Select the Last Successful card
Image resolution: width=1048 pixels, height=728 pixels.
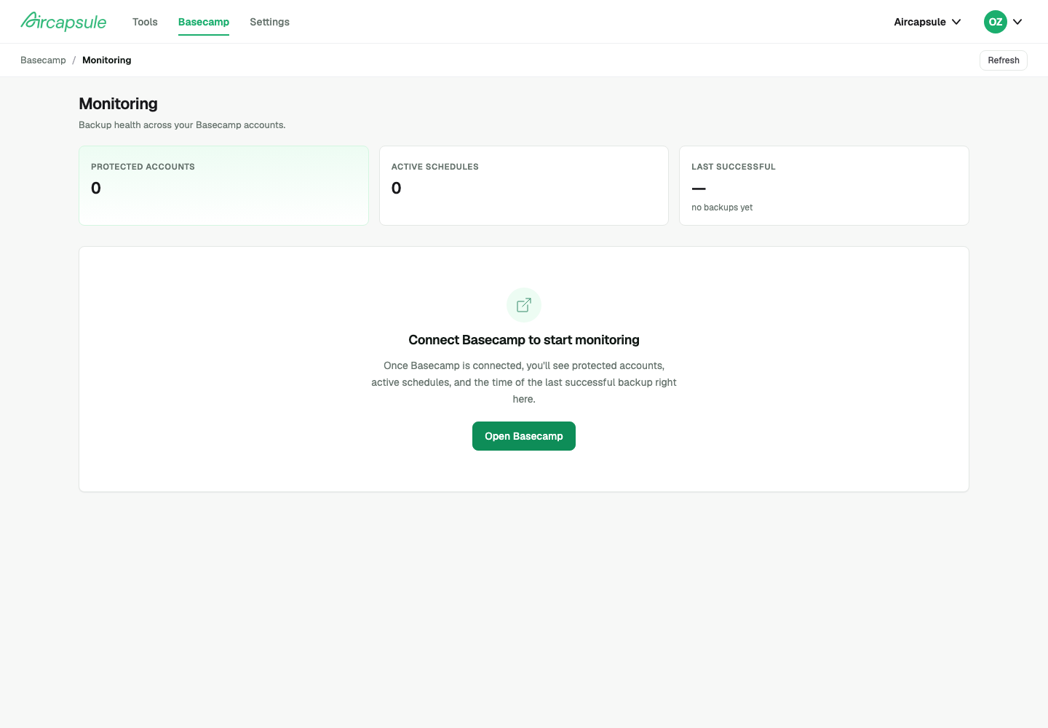point(824,186)
